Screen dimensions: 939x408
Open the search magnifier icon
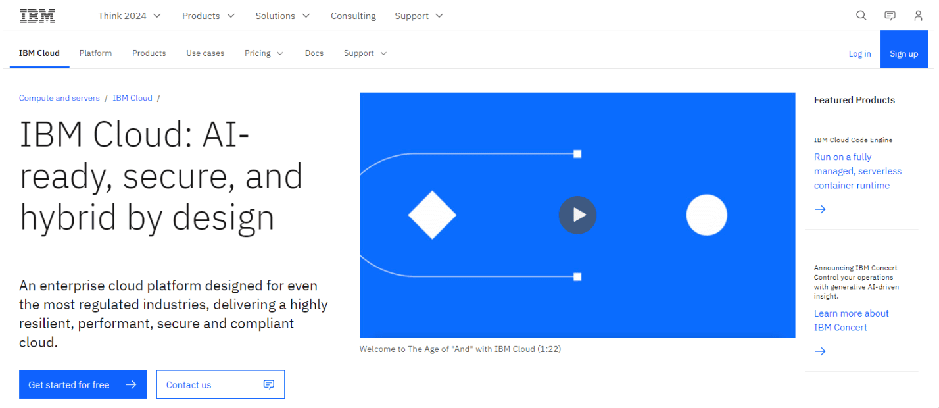(x=861, y=16)
